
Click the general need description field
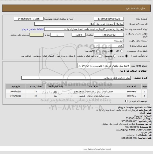[x=104, y=66]
